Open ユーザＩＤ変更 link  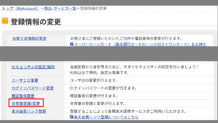[x=25, y=80]
